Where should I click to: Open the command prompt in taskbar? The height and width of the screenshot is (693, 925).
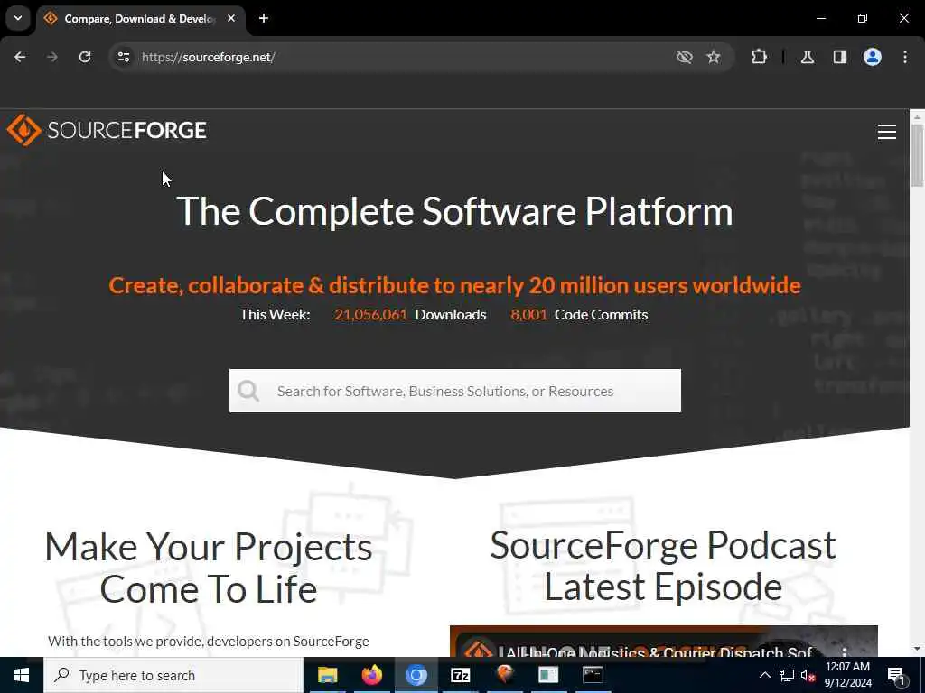pyautogui.click(x=593, y=675)
